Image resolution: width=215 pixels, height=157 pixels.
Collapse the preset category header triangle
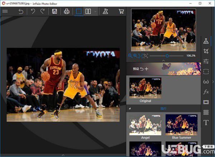point(130,109)
